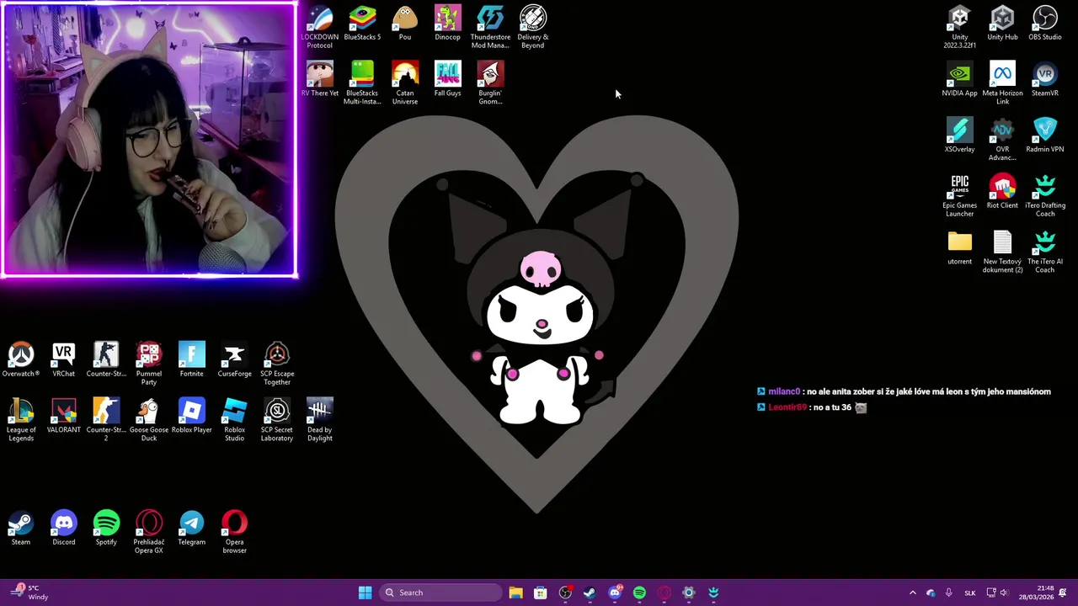Click the taskbar Search box

coord(440,593)
